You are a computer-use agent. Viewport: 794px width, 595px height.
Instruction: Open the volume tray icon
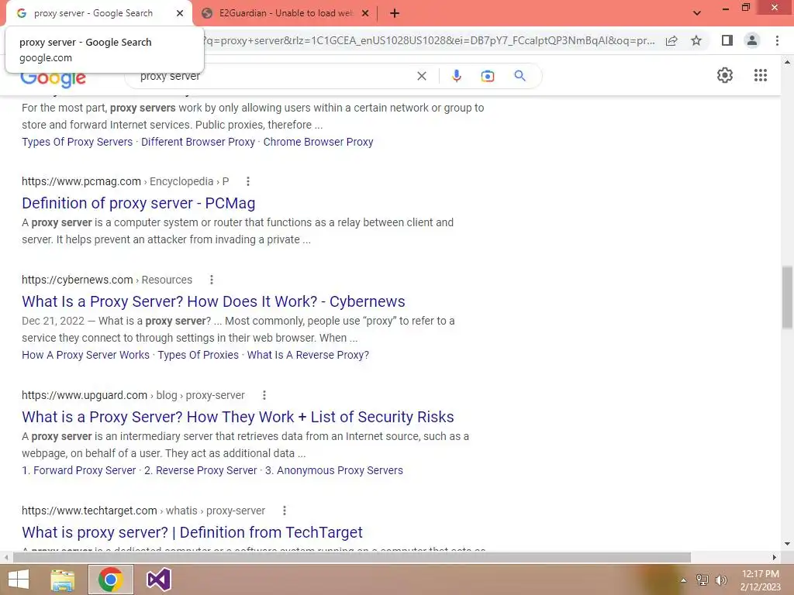tap(720, 580)
